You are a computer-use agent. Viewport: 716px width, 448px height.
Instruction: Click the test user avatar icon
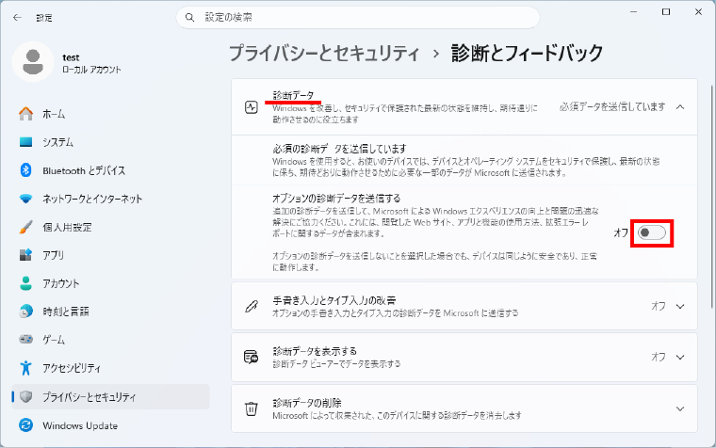33,61
